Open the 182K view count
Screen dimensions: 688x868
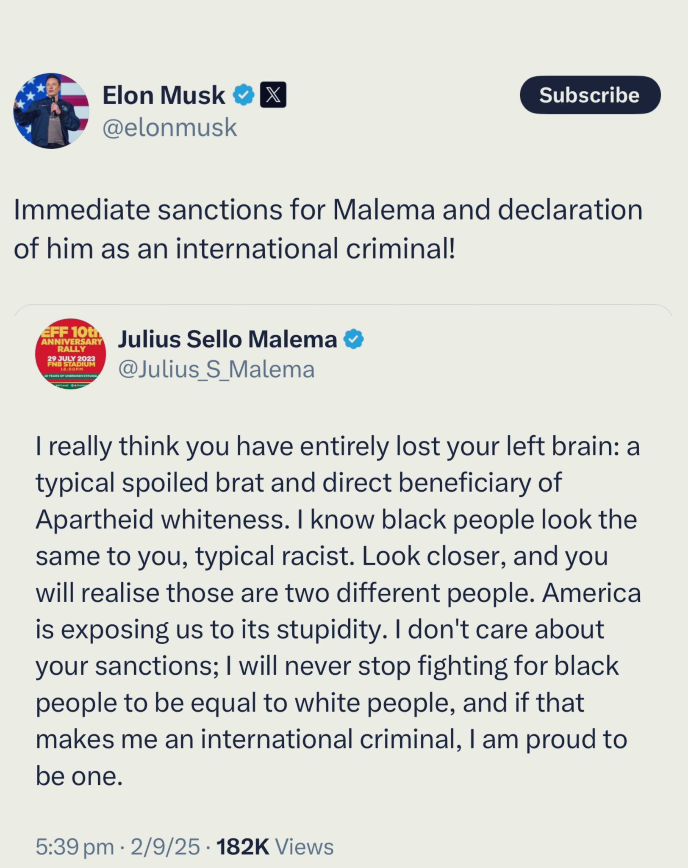[x=243, y=847]
